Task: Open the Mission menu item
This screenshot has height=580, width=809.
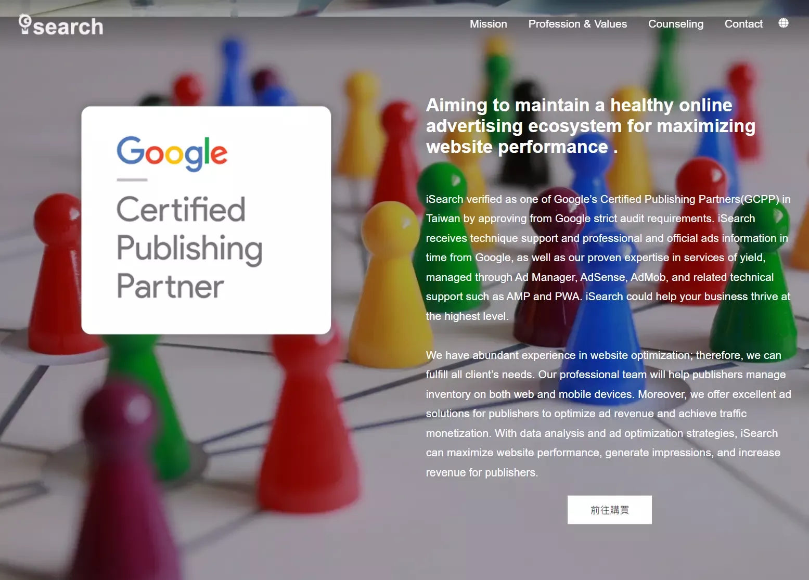Action: click(488, 24)
